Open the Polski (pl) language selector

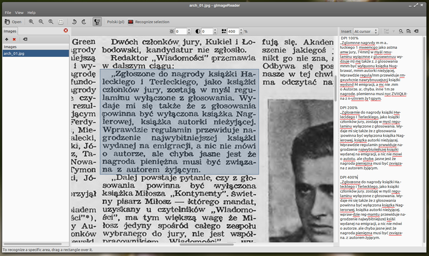tap(116, 22)
